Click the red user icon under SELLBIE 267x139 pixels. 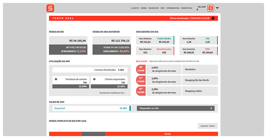pos(197,9)
